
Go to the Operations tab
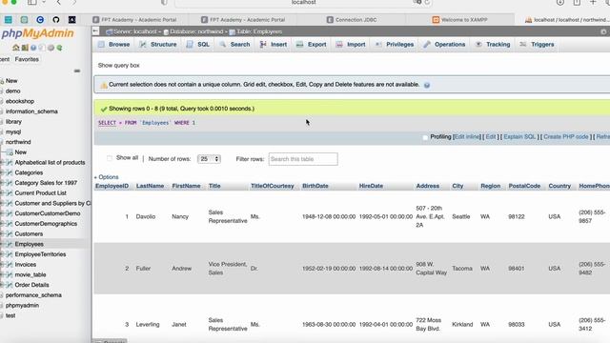pyautogui.click(x=444, y=45)
